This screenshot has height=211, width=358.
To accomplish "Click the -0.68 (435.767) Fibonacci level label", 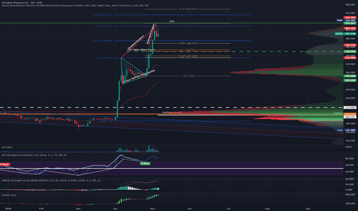I will [103, 15].
